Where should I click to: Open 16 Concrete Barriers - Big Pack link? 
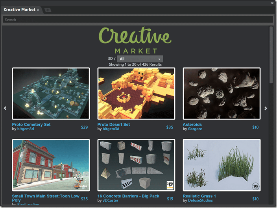pos(128,196)
